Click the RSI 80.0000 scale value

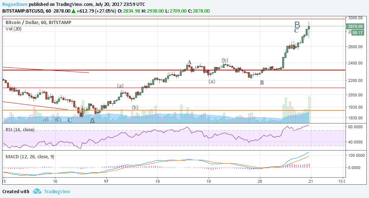[355, 127]
